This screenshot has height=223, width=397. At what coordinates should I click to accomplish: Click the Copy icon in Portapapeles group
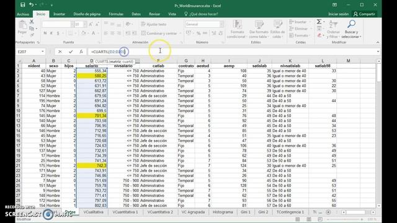[32, 28]
